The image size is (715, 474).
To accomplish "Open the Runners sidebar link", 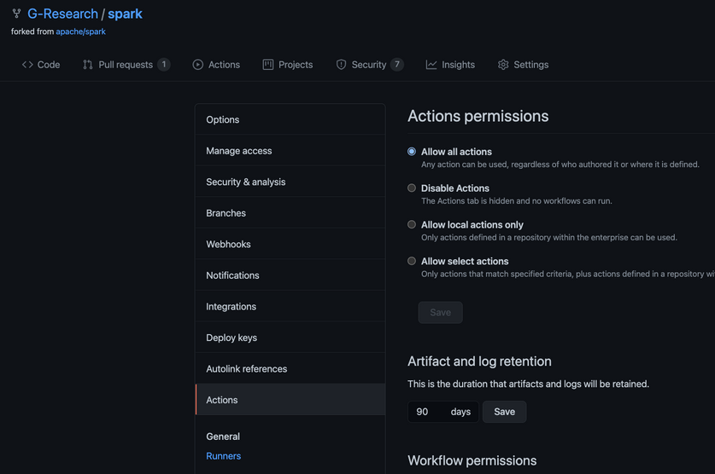I will (x=224, y=456).
